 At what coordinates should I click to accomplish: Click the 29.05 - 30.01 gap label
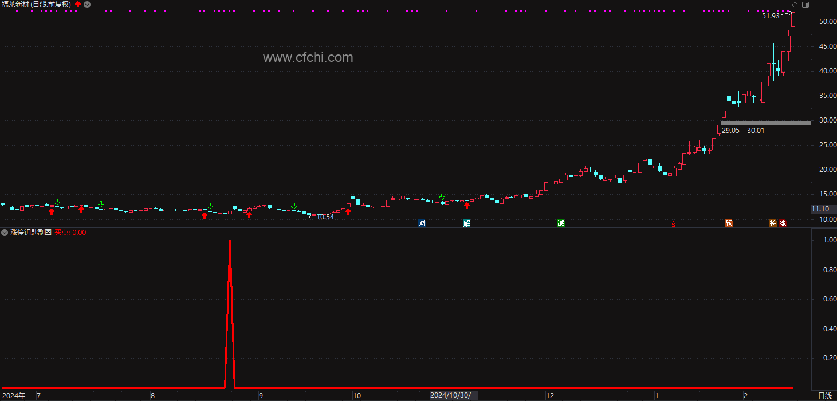click(x=743, y=131)
